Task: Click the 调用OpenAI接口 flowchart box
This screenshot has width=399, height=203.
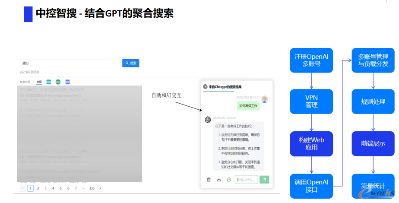Action: (x=311, y=186)
